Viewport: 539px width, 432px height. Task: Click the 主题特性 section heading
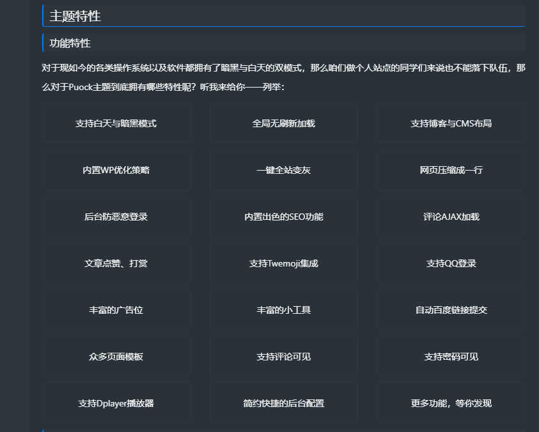pyautogui.click(x=75, y=16)
